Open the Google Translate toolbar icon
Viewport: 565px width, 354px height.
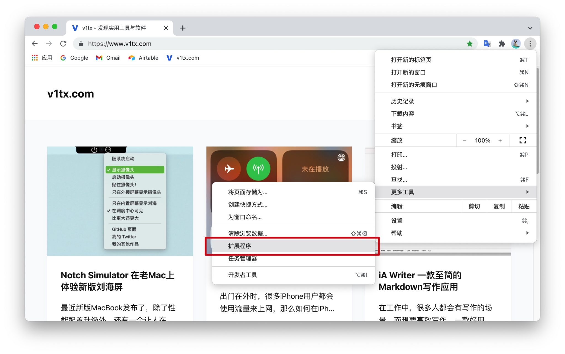click(487, 44)
